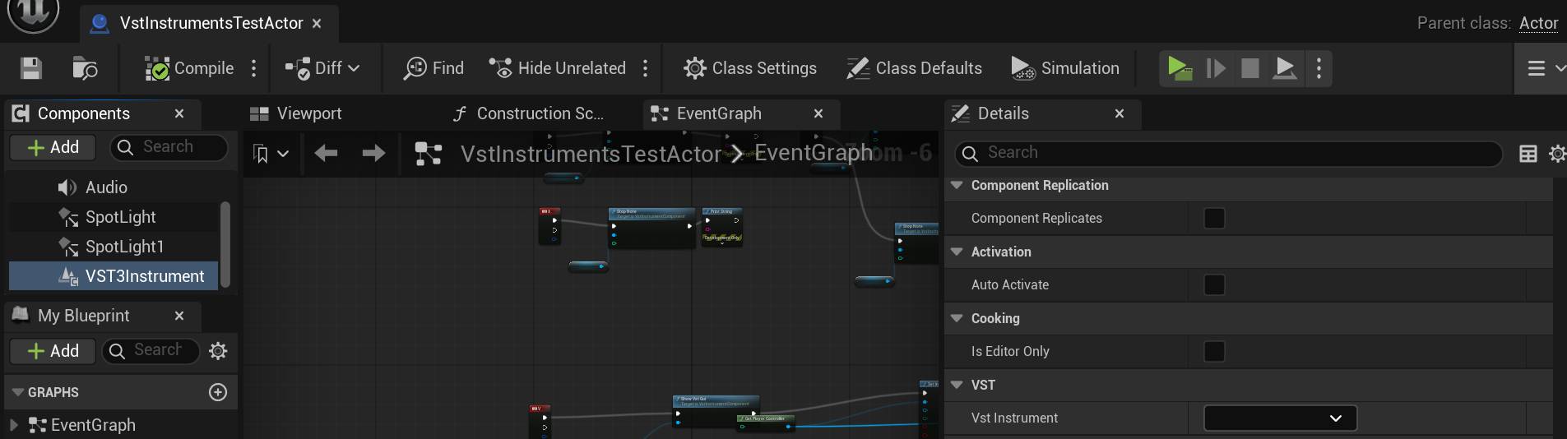Image resolution: width=1567 pixels, height=439 pixels.
Task: Navigate forward in graph history
Action: 373,153
